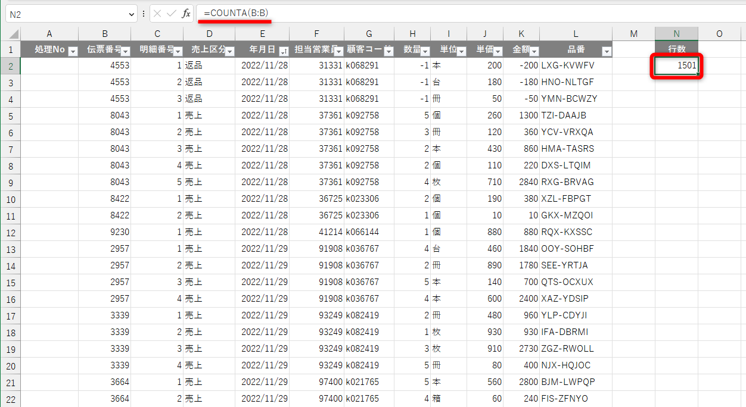This screenshot has width=746, height=407.
Task: Select row 10 header
Action: click(10, 199)
